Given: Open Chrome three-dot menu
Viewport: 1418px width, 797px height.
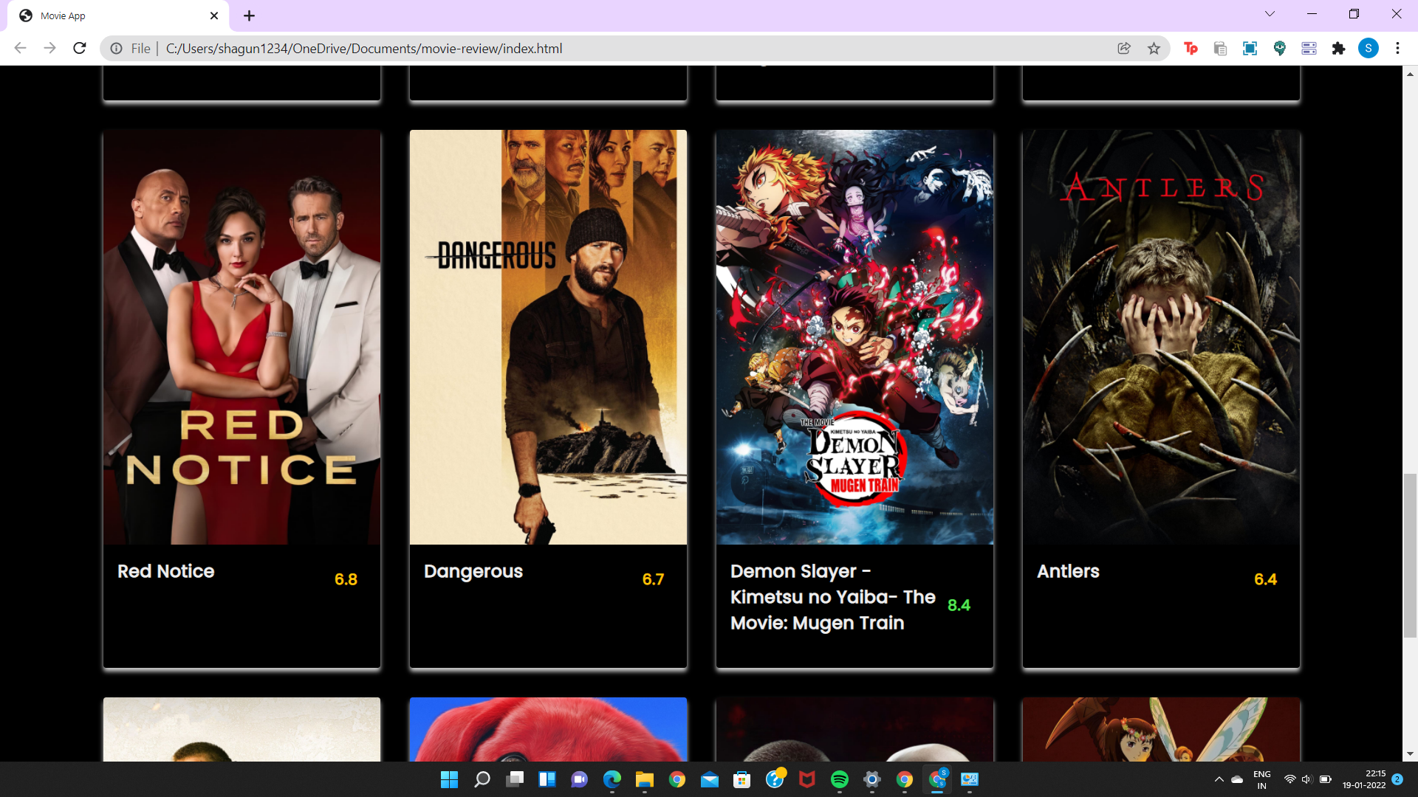Looking at the screenshot, I should click(x=1397, y=49).
